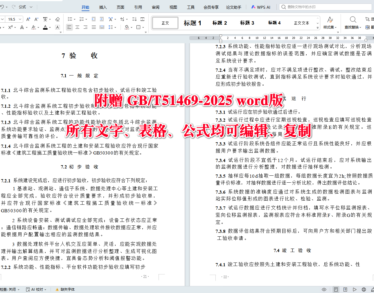Viewport: 374px width, 293px height.
Task: Apply distributed alignment
Action: point(102,27)
